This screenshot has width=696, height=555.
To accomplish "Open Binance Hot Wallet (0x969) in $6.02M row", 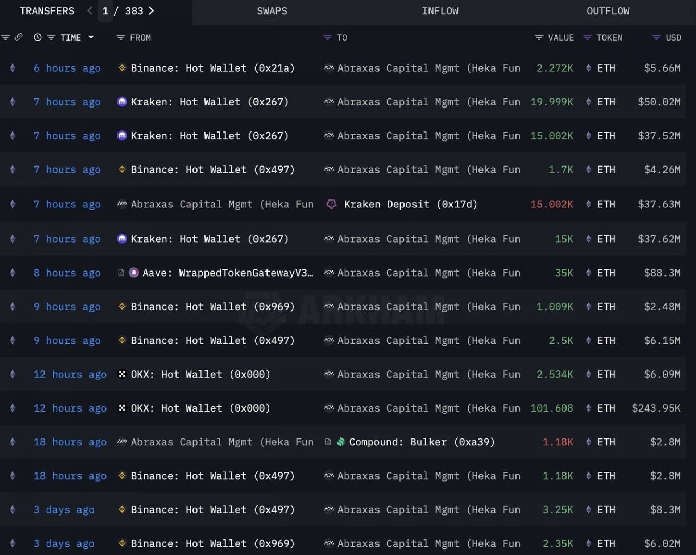I will [212, 544].
